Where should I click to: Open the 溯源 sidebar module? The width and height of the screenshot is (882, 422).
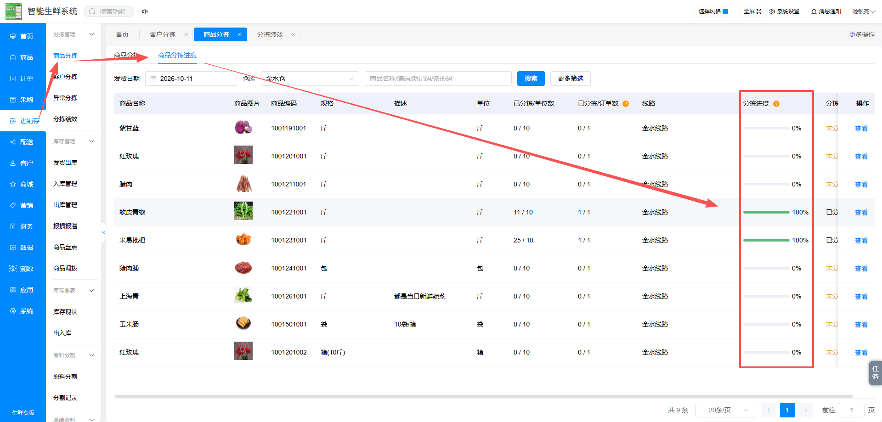coord(23,269)
